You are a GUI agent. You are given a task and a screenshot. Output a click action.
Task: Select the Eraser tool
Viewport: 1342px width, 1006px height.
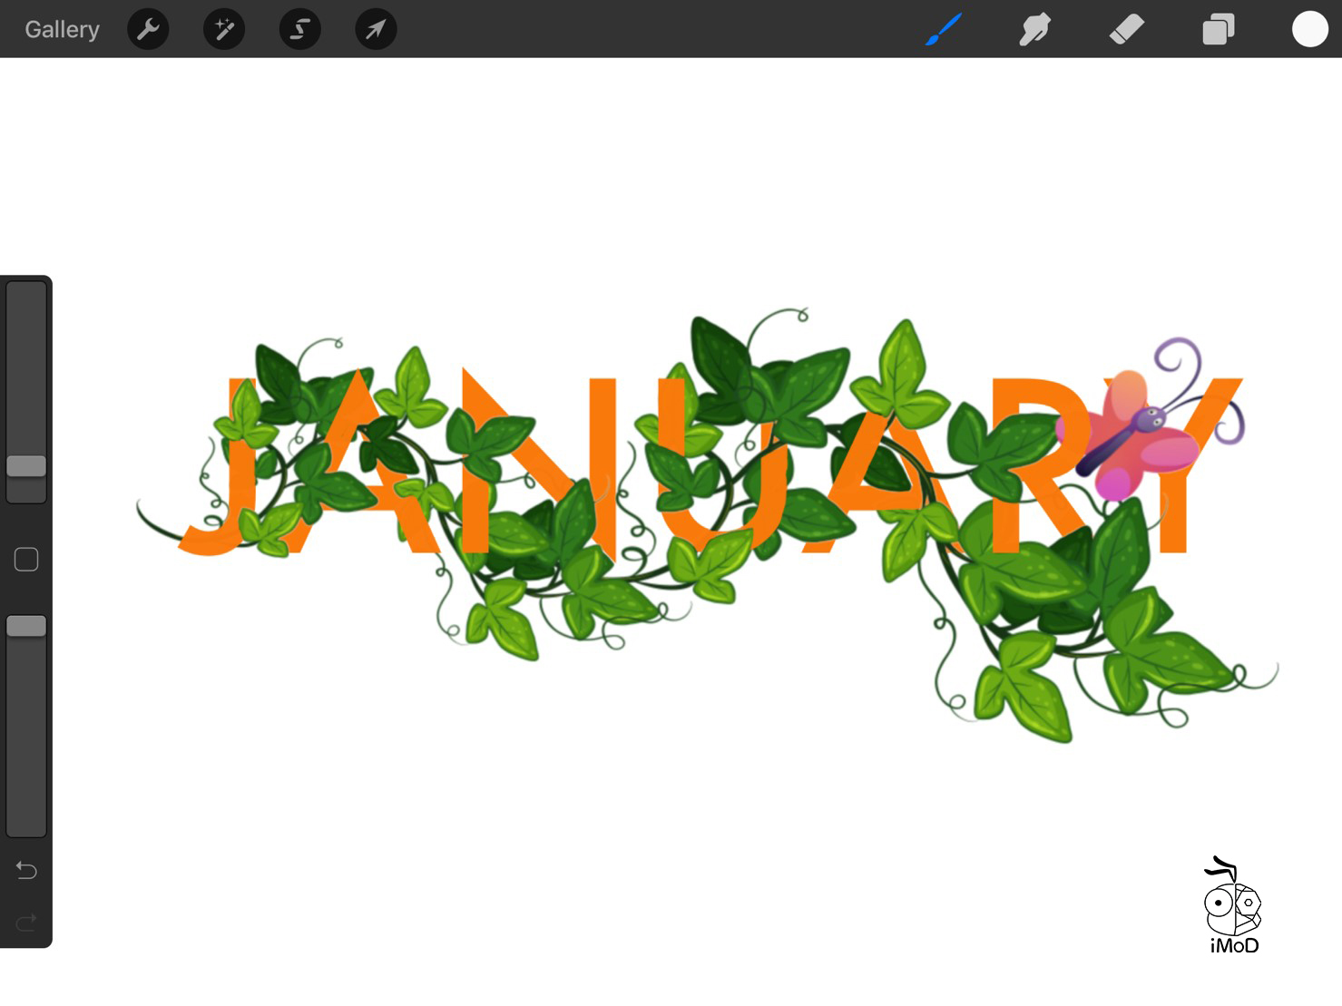tap(1126, 29)
